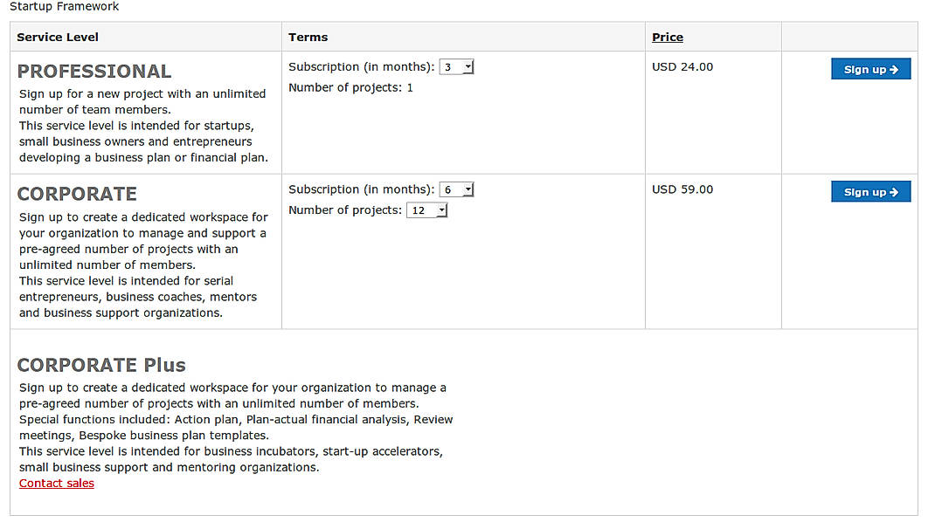Screen dimensions: 935x522
Task: Expand the Corporate number of projects dropdown
Action: (x=441, y=209)
